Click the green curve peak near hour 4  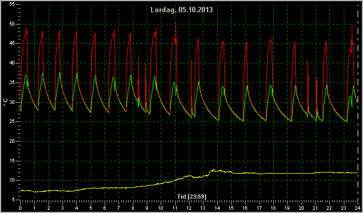click(77, 73)
